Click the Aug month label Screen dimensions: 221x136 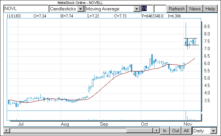[65, 124]
